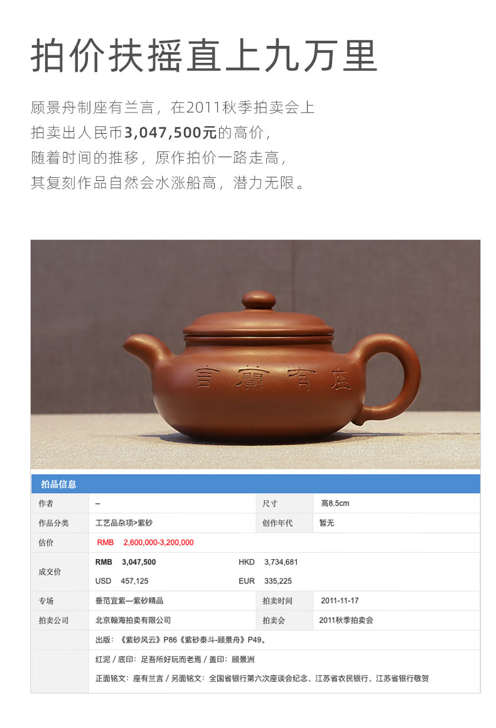
Task: Click the size value 高8.5cm
Action: pos(335,503)
